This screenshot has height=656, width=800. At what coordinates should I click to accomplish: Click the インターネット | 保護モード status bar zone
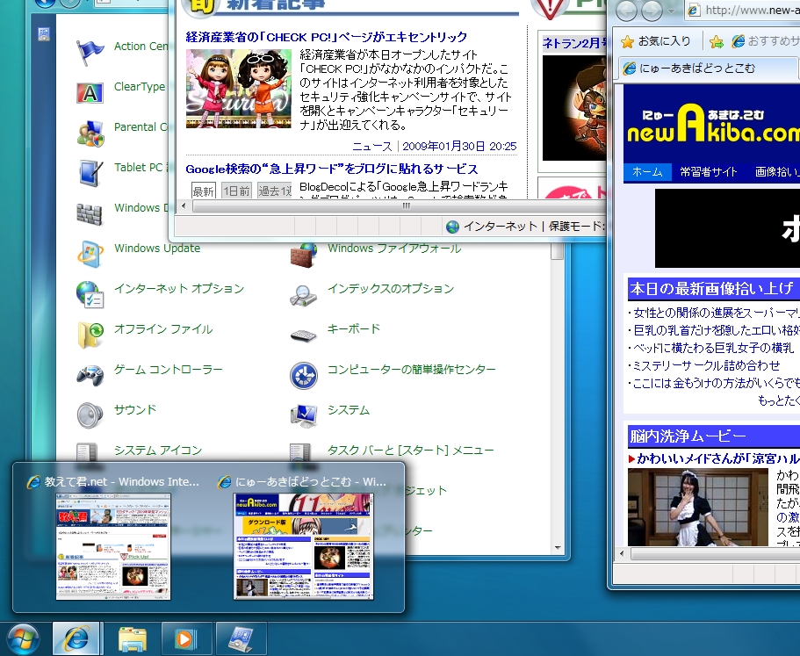(525, 227)
